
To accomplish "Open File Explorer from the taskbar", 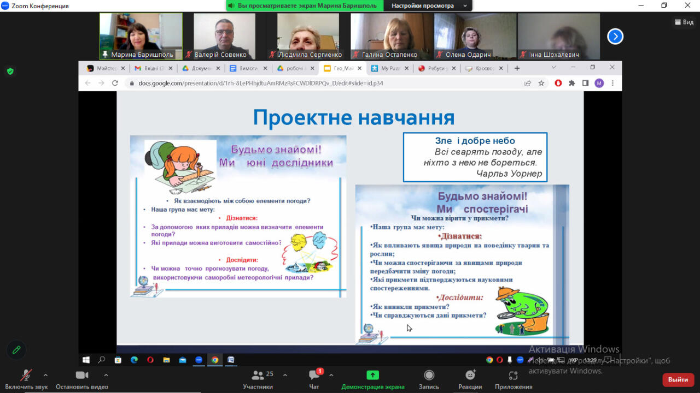I will pyautogui.click(x=166, y=360).
